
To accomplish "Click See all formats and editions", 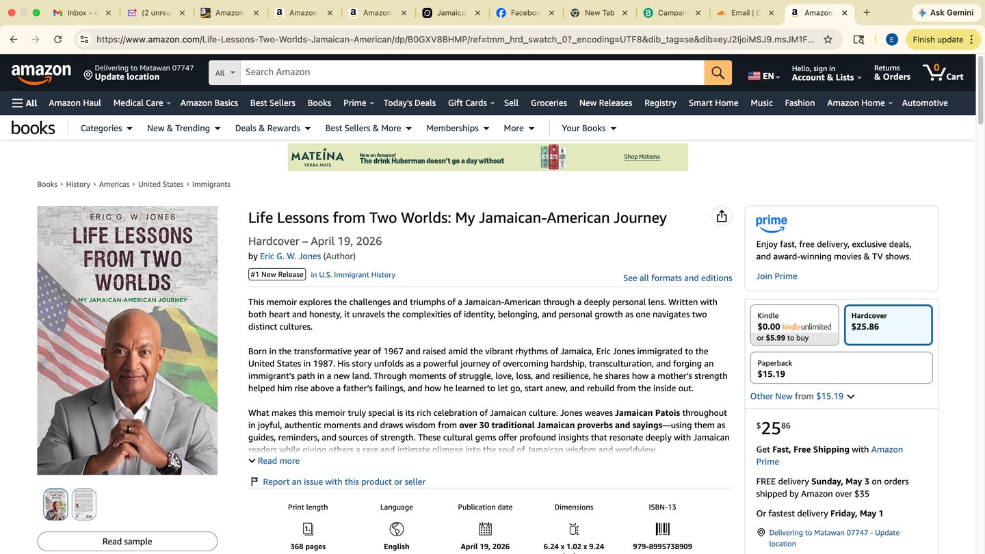I will [x=677, y=278].
